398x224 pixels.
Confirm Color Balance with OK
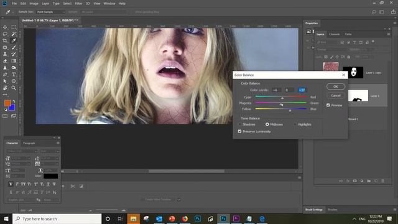point(336,86)
